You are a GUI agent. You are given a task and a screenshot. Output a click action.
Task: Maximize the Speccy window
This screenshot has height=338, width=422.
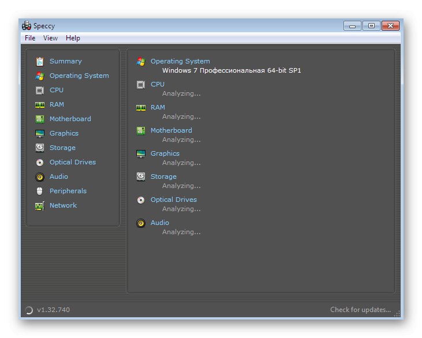point(371,26)
